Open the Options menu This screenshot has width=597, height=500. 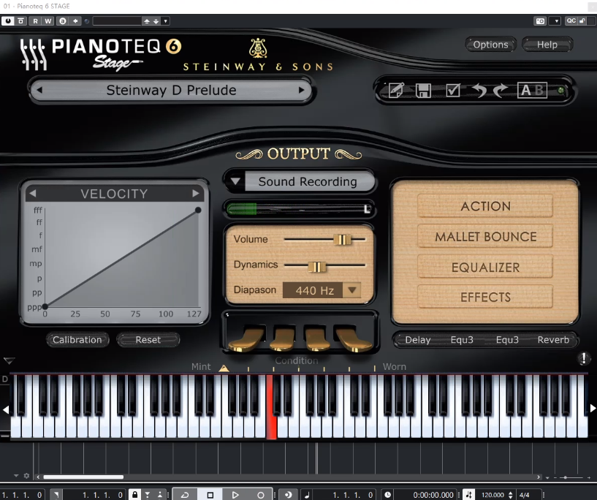(490, 45)
